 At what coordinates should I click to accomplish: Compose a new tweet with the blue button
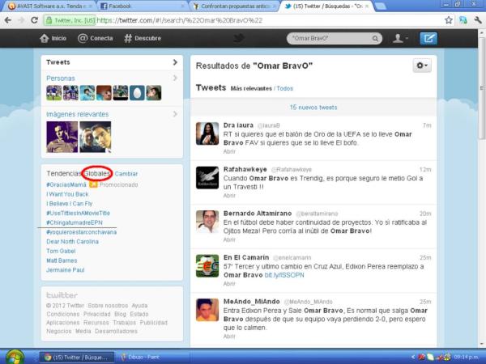click(428, 38)
